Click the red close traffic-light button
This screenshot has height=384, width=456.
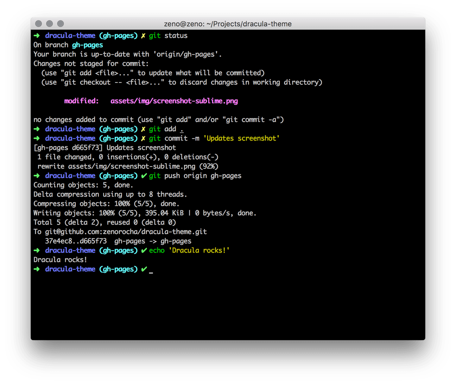point(38,23)
